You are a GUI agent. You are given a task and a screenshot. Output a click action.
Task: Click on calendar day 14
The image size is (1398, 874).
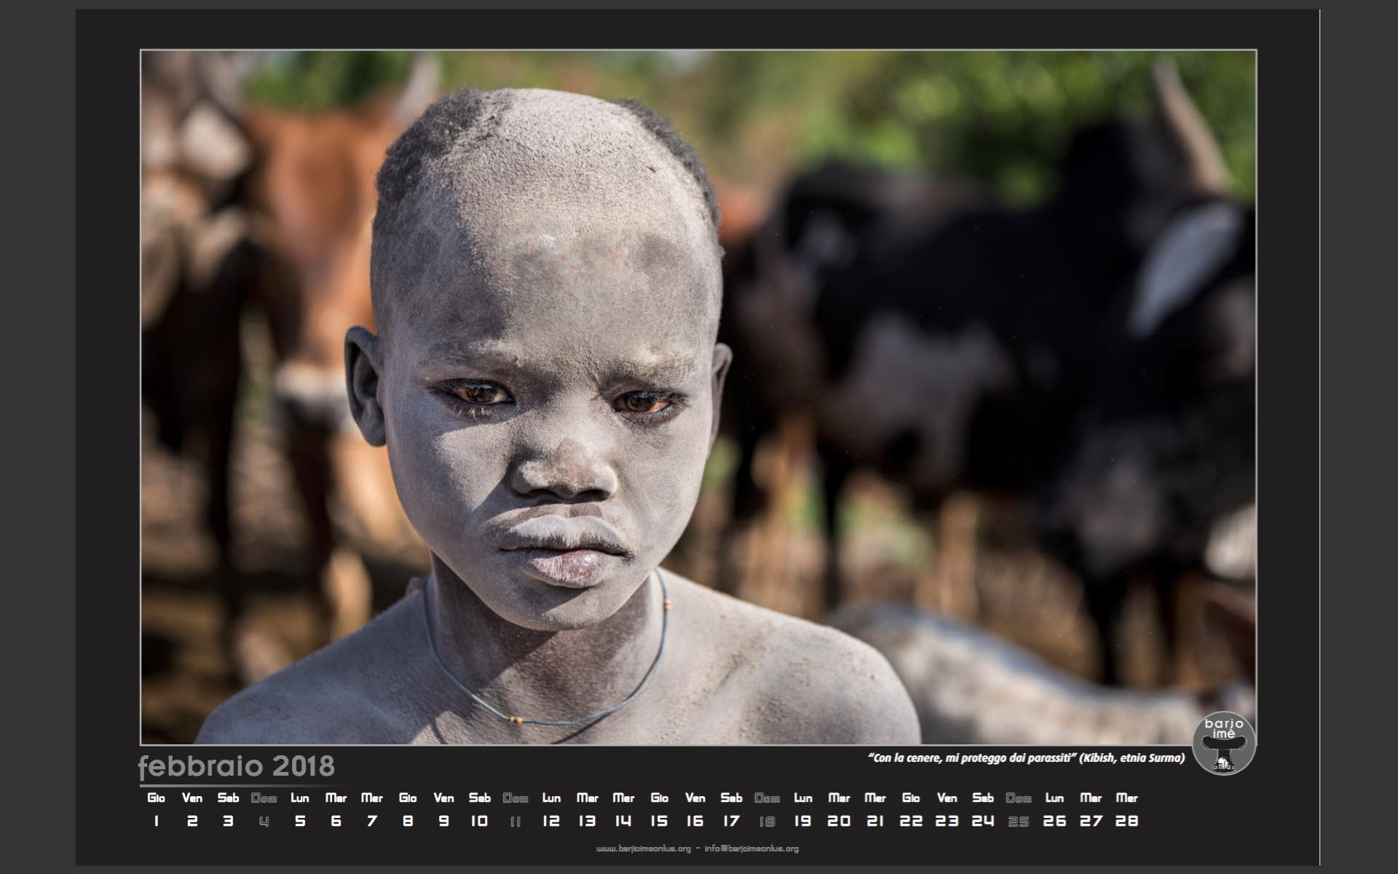coord(623,821)
